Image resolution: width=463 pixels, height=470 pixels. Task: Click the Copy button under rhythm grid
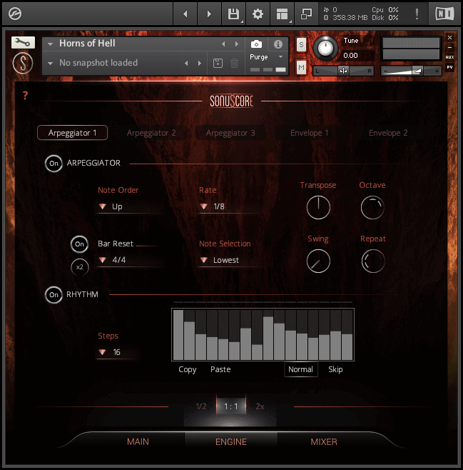[x=188, y=369]
